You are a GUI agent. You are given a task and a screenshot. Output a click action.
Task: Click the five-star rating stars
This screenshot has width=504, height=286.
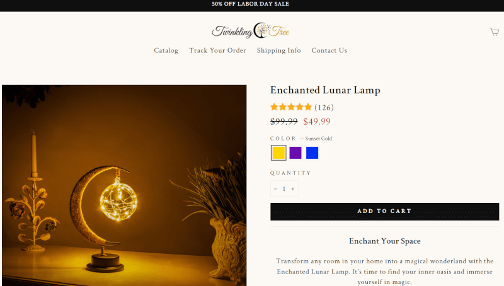[x=291, y=107]
